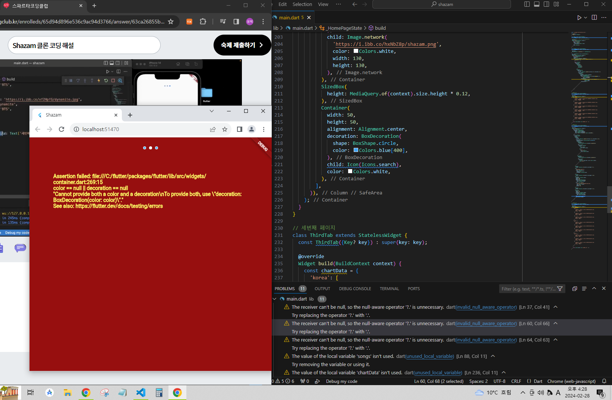
Task: Click the Colors.white swatch on line 205
Action: (x=356, y=51)
